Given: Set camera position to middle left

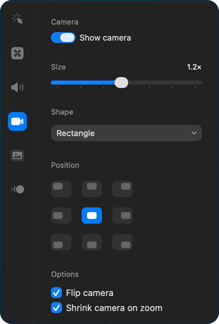Looking at the screenshot, I should tap(61, 215).
